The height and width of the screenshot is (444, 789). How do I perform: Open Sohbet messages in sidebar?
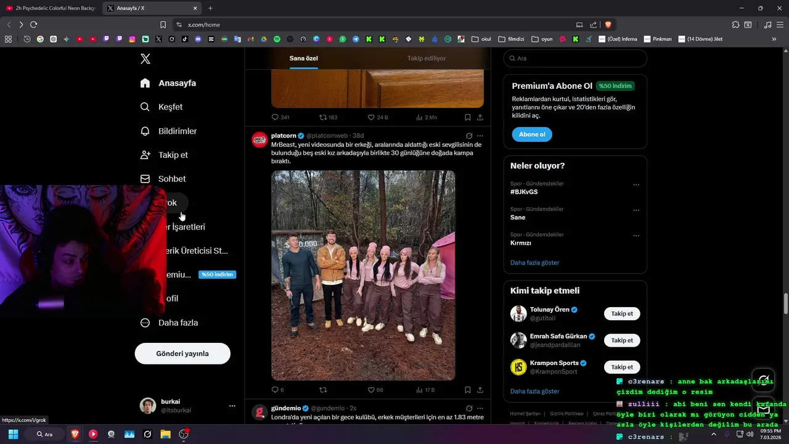[163, 179]
